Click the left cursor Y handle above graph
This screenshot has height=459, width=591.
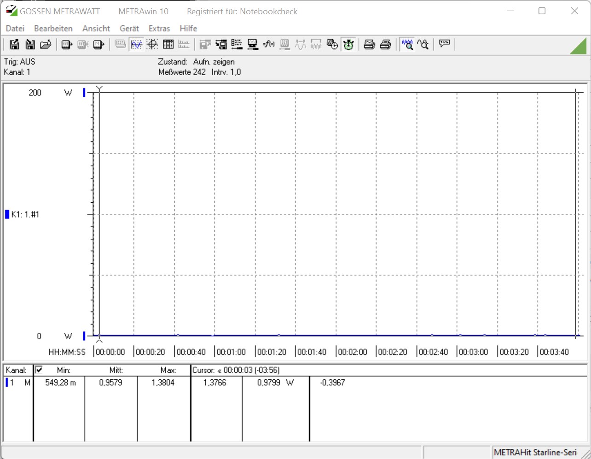99,88
